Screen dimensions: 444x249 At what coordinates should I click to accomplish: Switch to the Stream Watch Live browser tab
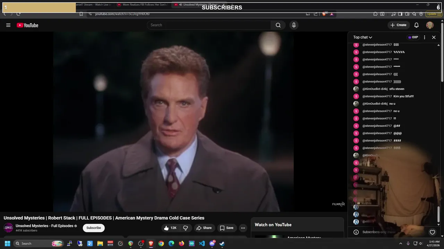pos(94,4)
